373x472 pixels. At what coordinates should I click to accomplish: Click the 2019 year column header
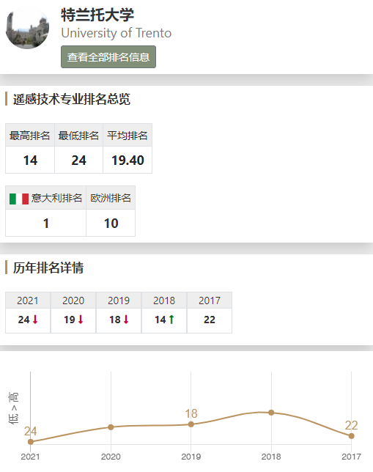[x=119, y=300]
